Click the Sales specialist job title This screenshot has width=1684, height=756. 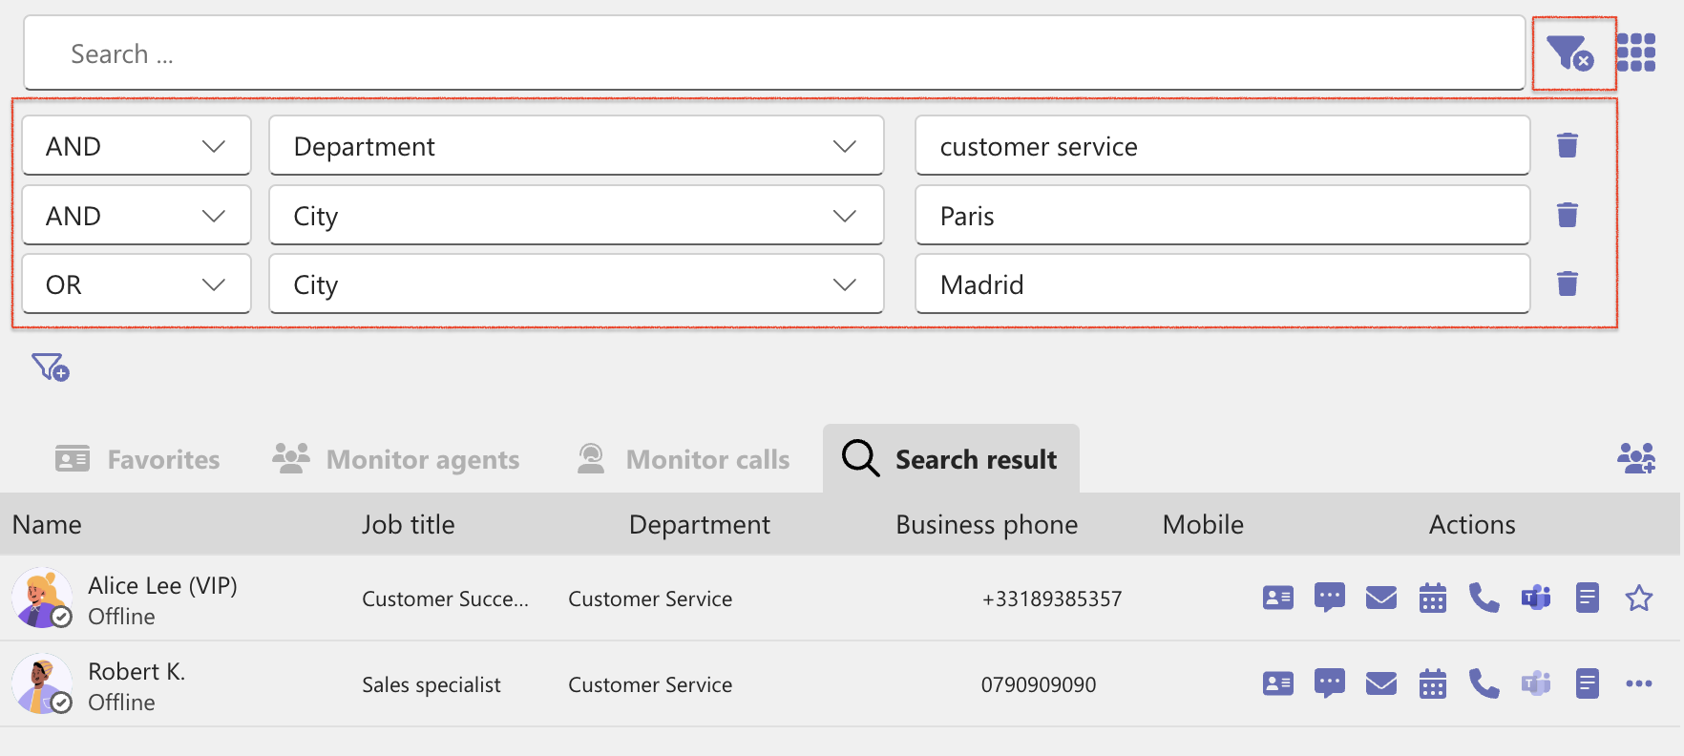click(432, 684)
